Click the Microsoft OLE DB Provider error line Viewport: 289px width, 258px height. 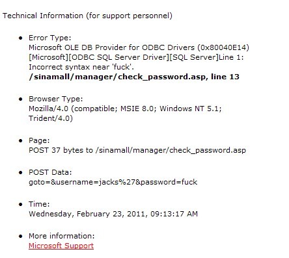pos(139,47)
